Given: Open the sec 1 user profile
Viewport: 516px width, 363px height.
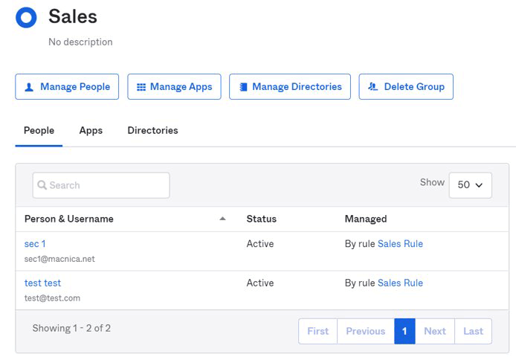Looking at the screenshot, I should [x=35, y=244].
